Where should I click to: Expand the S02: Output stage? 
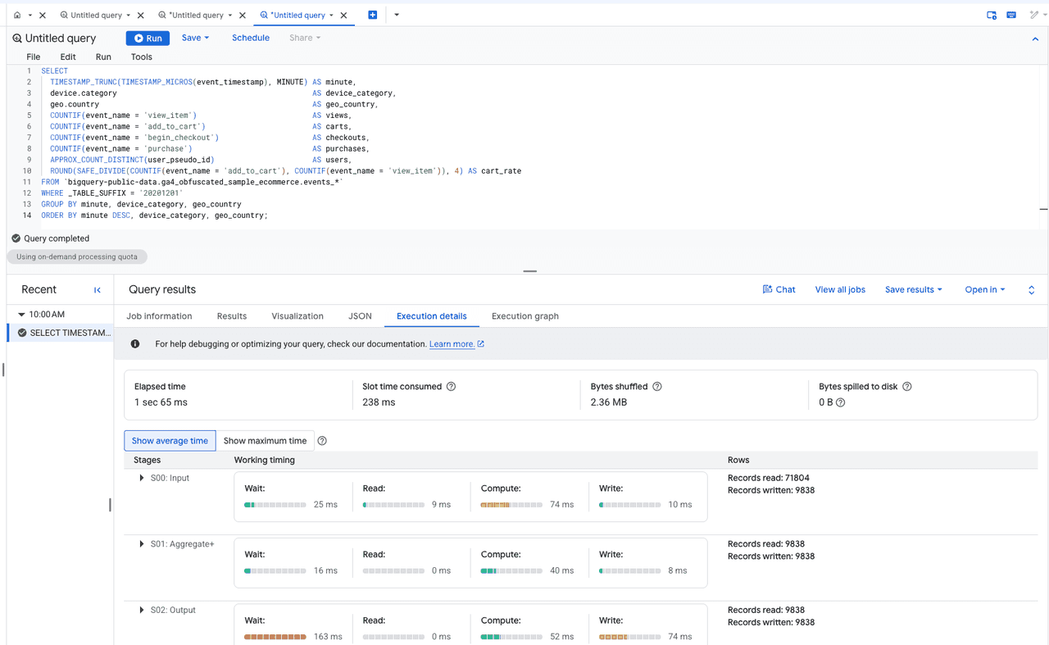tap(142, 610)
